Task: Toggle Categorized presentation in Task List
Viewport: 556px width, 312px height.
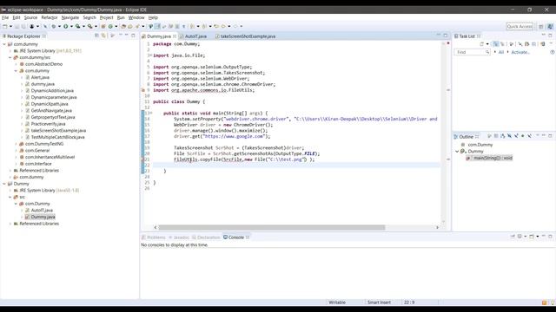Action: tap(496, 44)
